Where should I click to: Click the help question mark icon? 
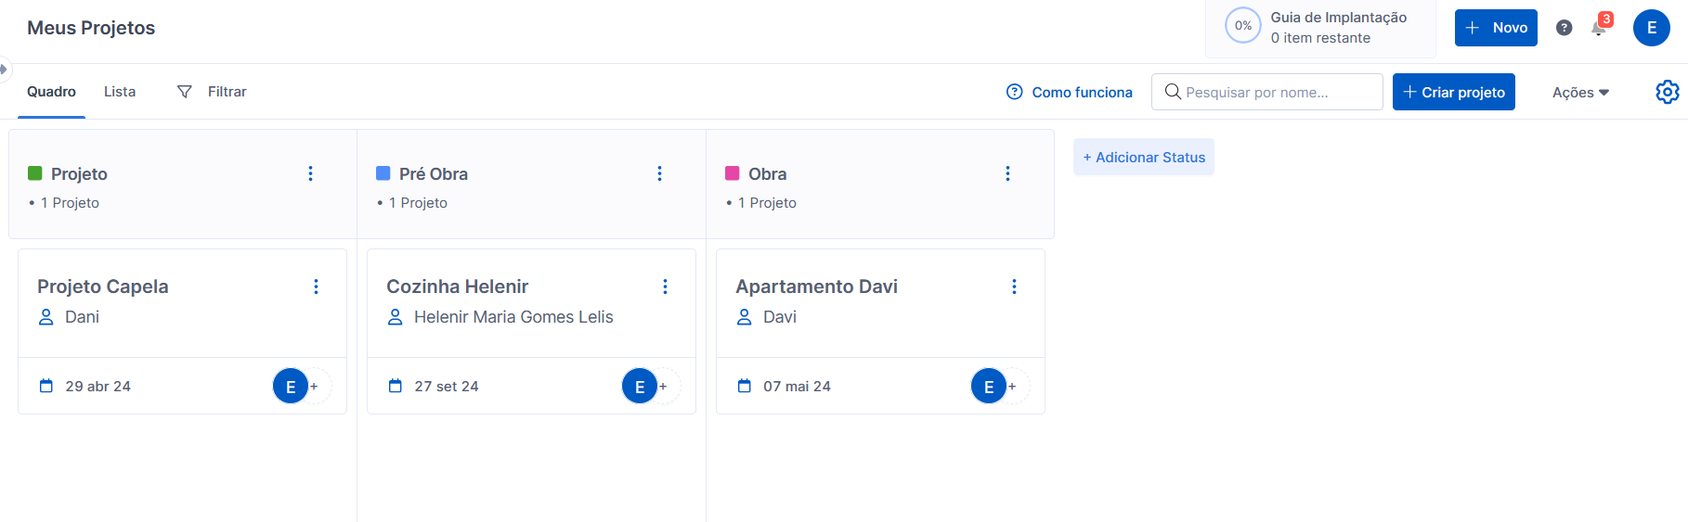tap(1564, 28)
